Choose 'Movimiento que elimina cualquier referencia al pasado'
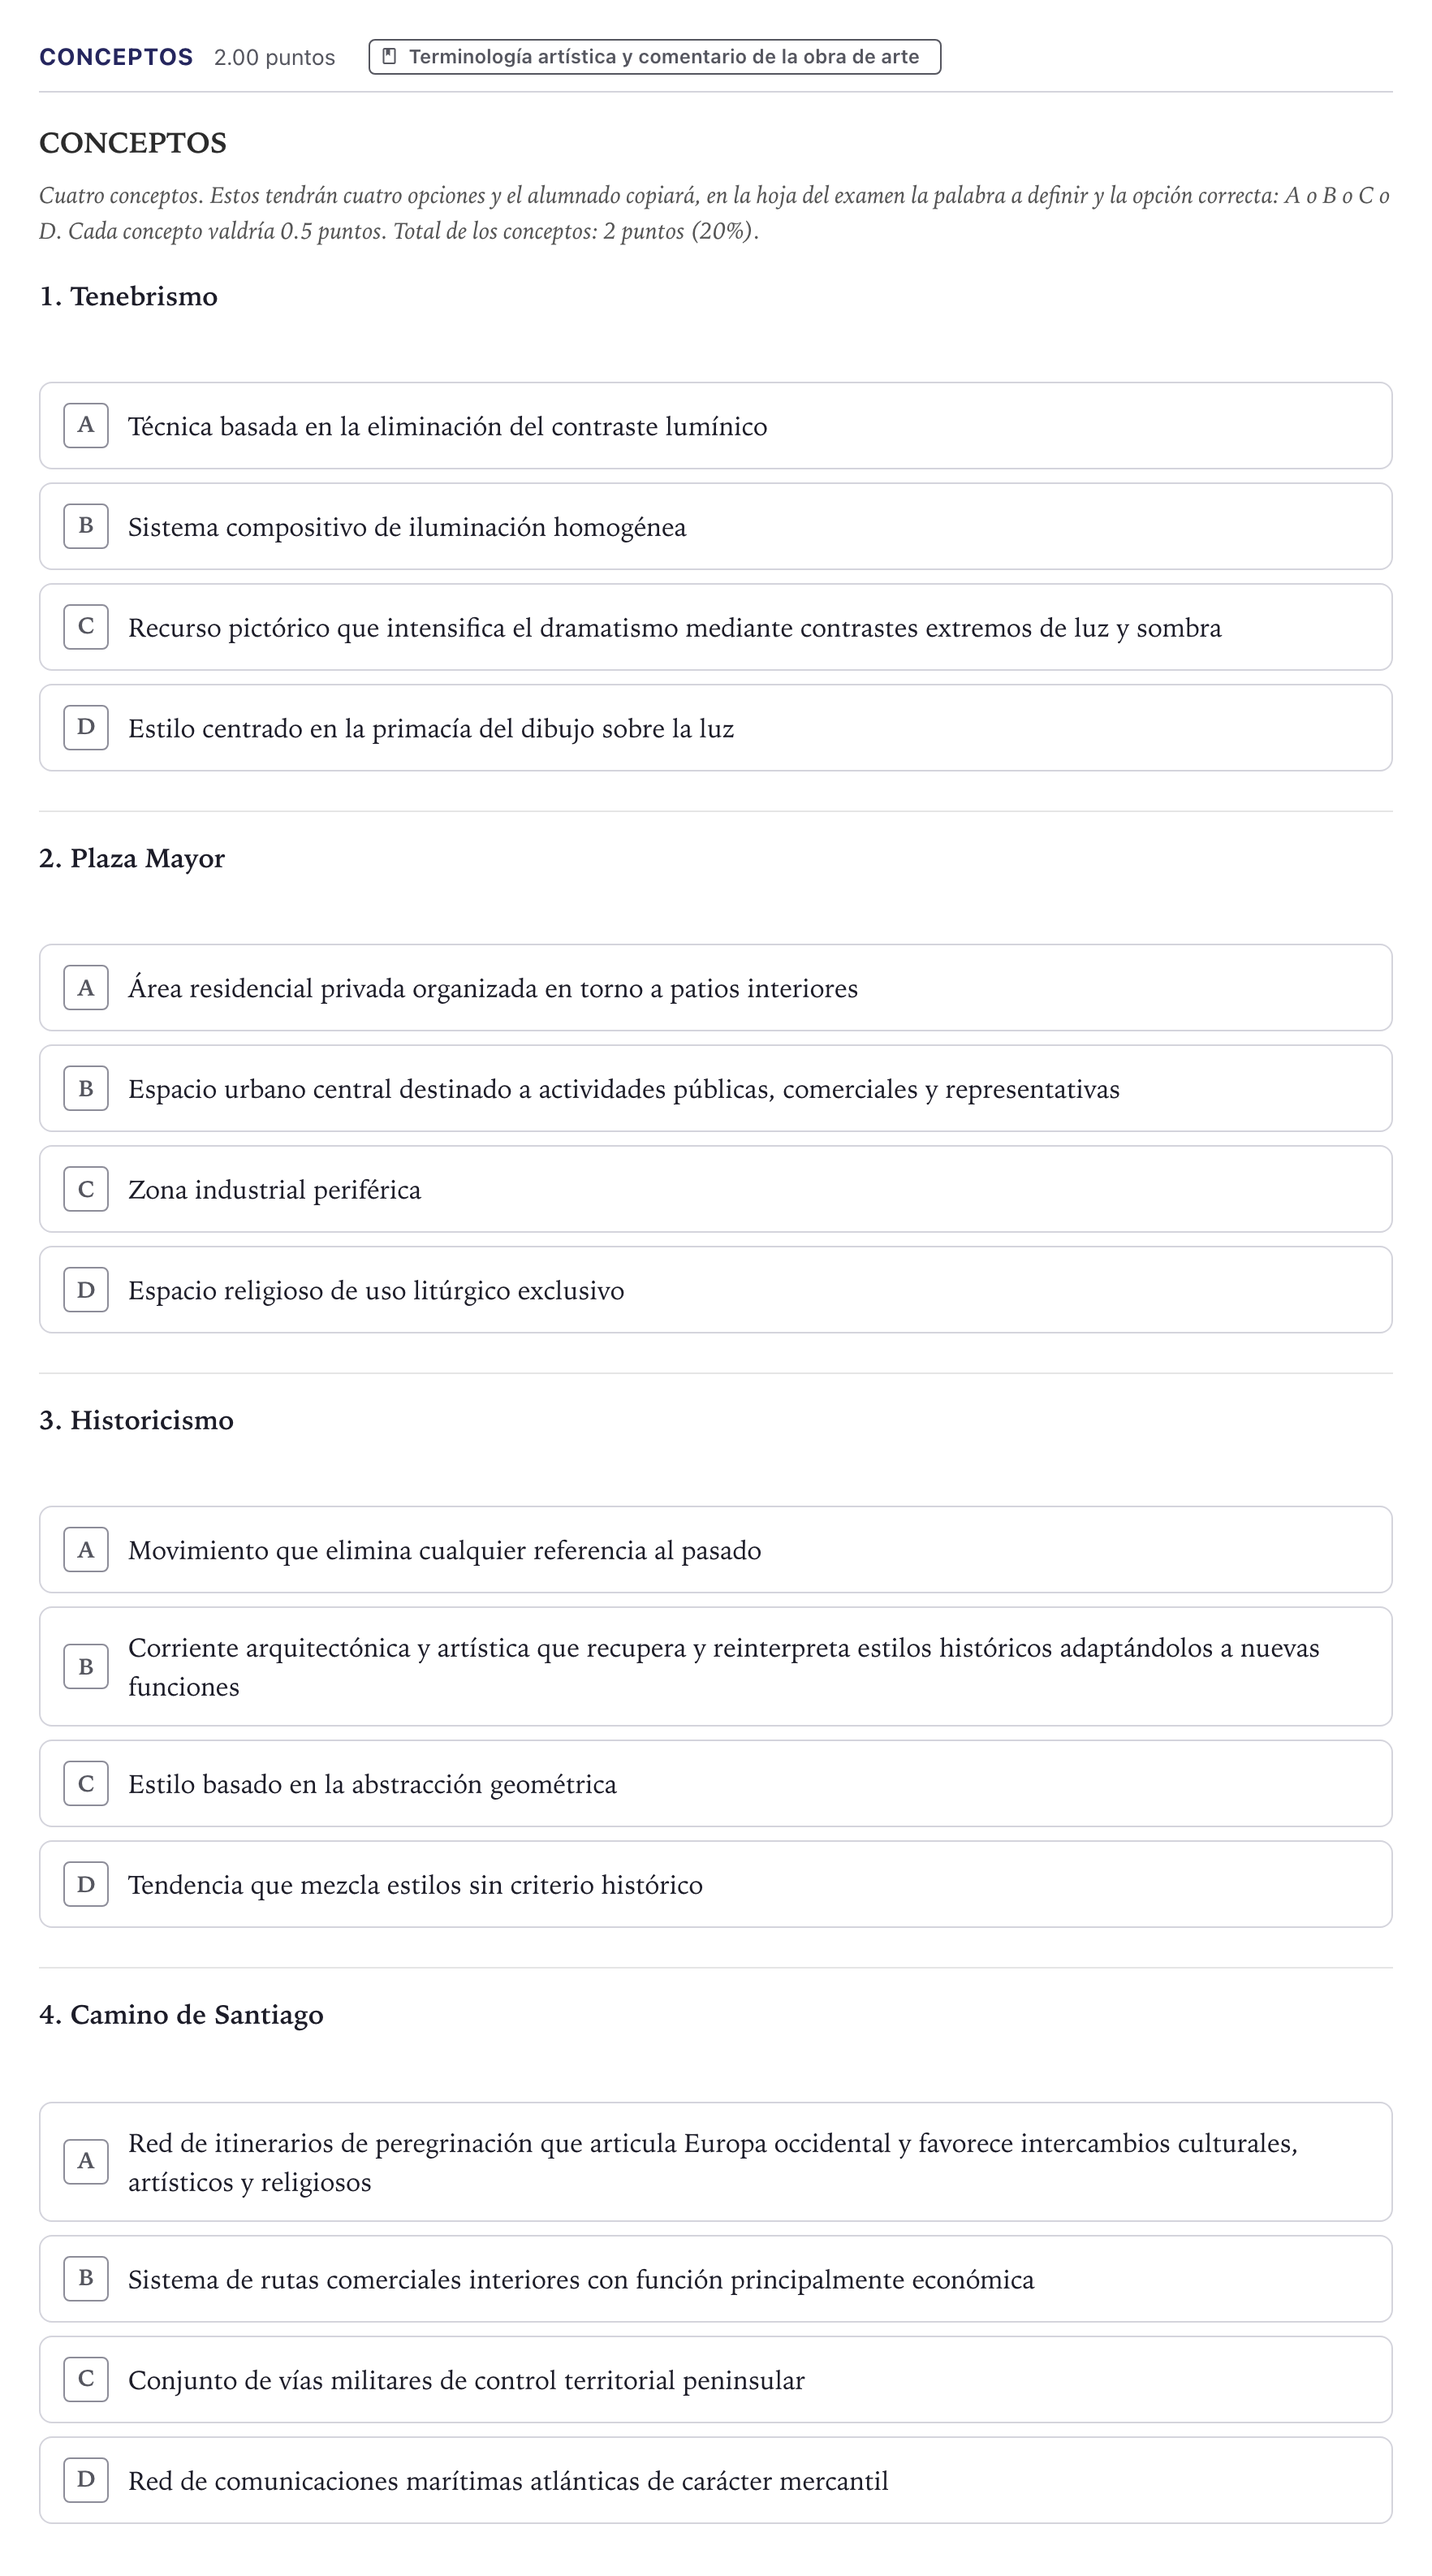 pos(715,1550)
